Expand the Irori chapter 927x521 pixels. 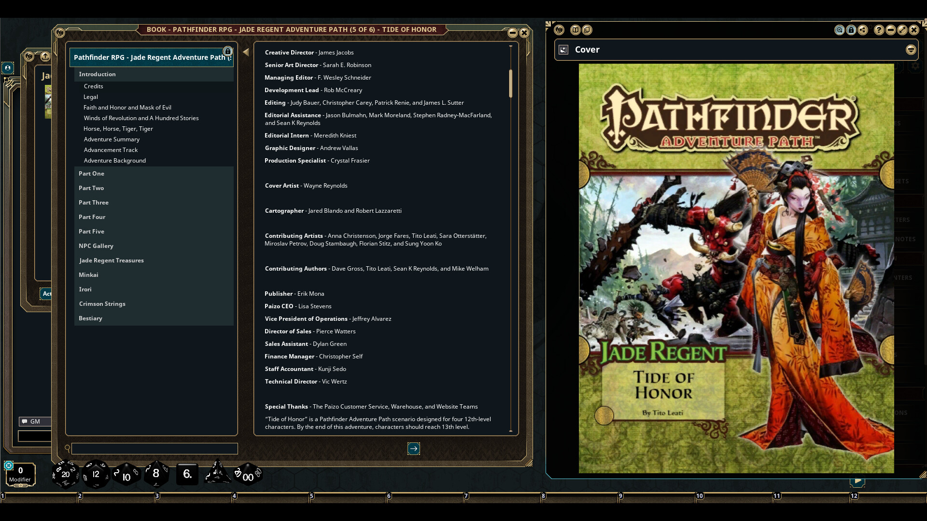(x=154, y=289)
